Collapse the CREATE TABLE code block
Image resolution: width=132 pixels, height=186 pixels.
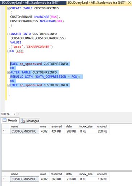pyautogui.click(x=8, y=8)
